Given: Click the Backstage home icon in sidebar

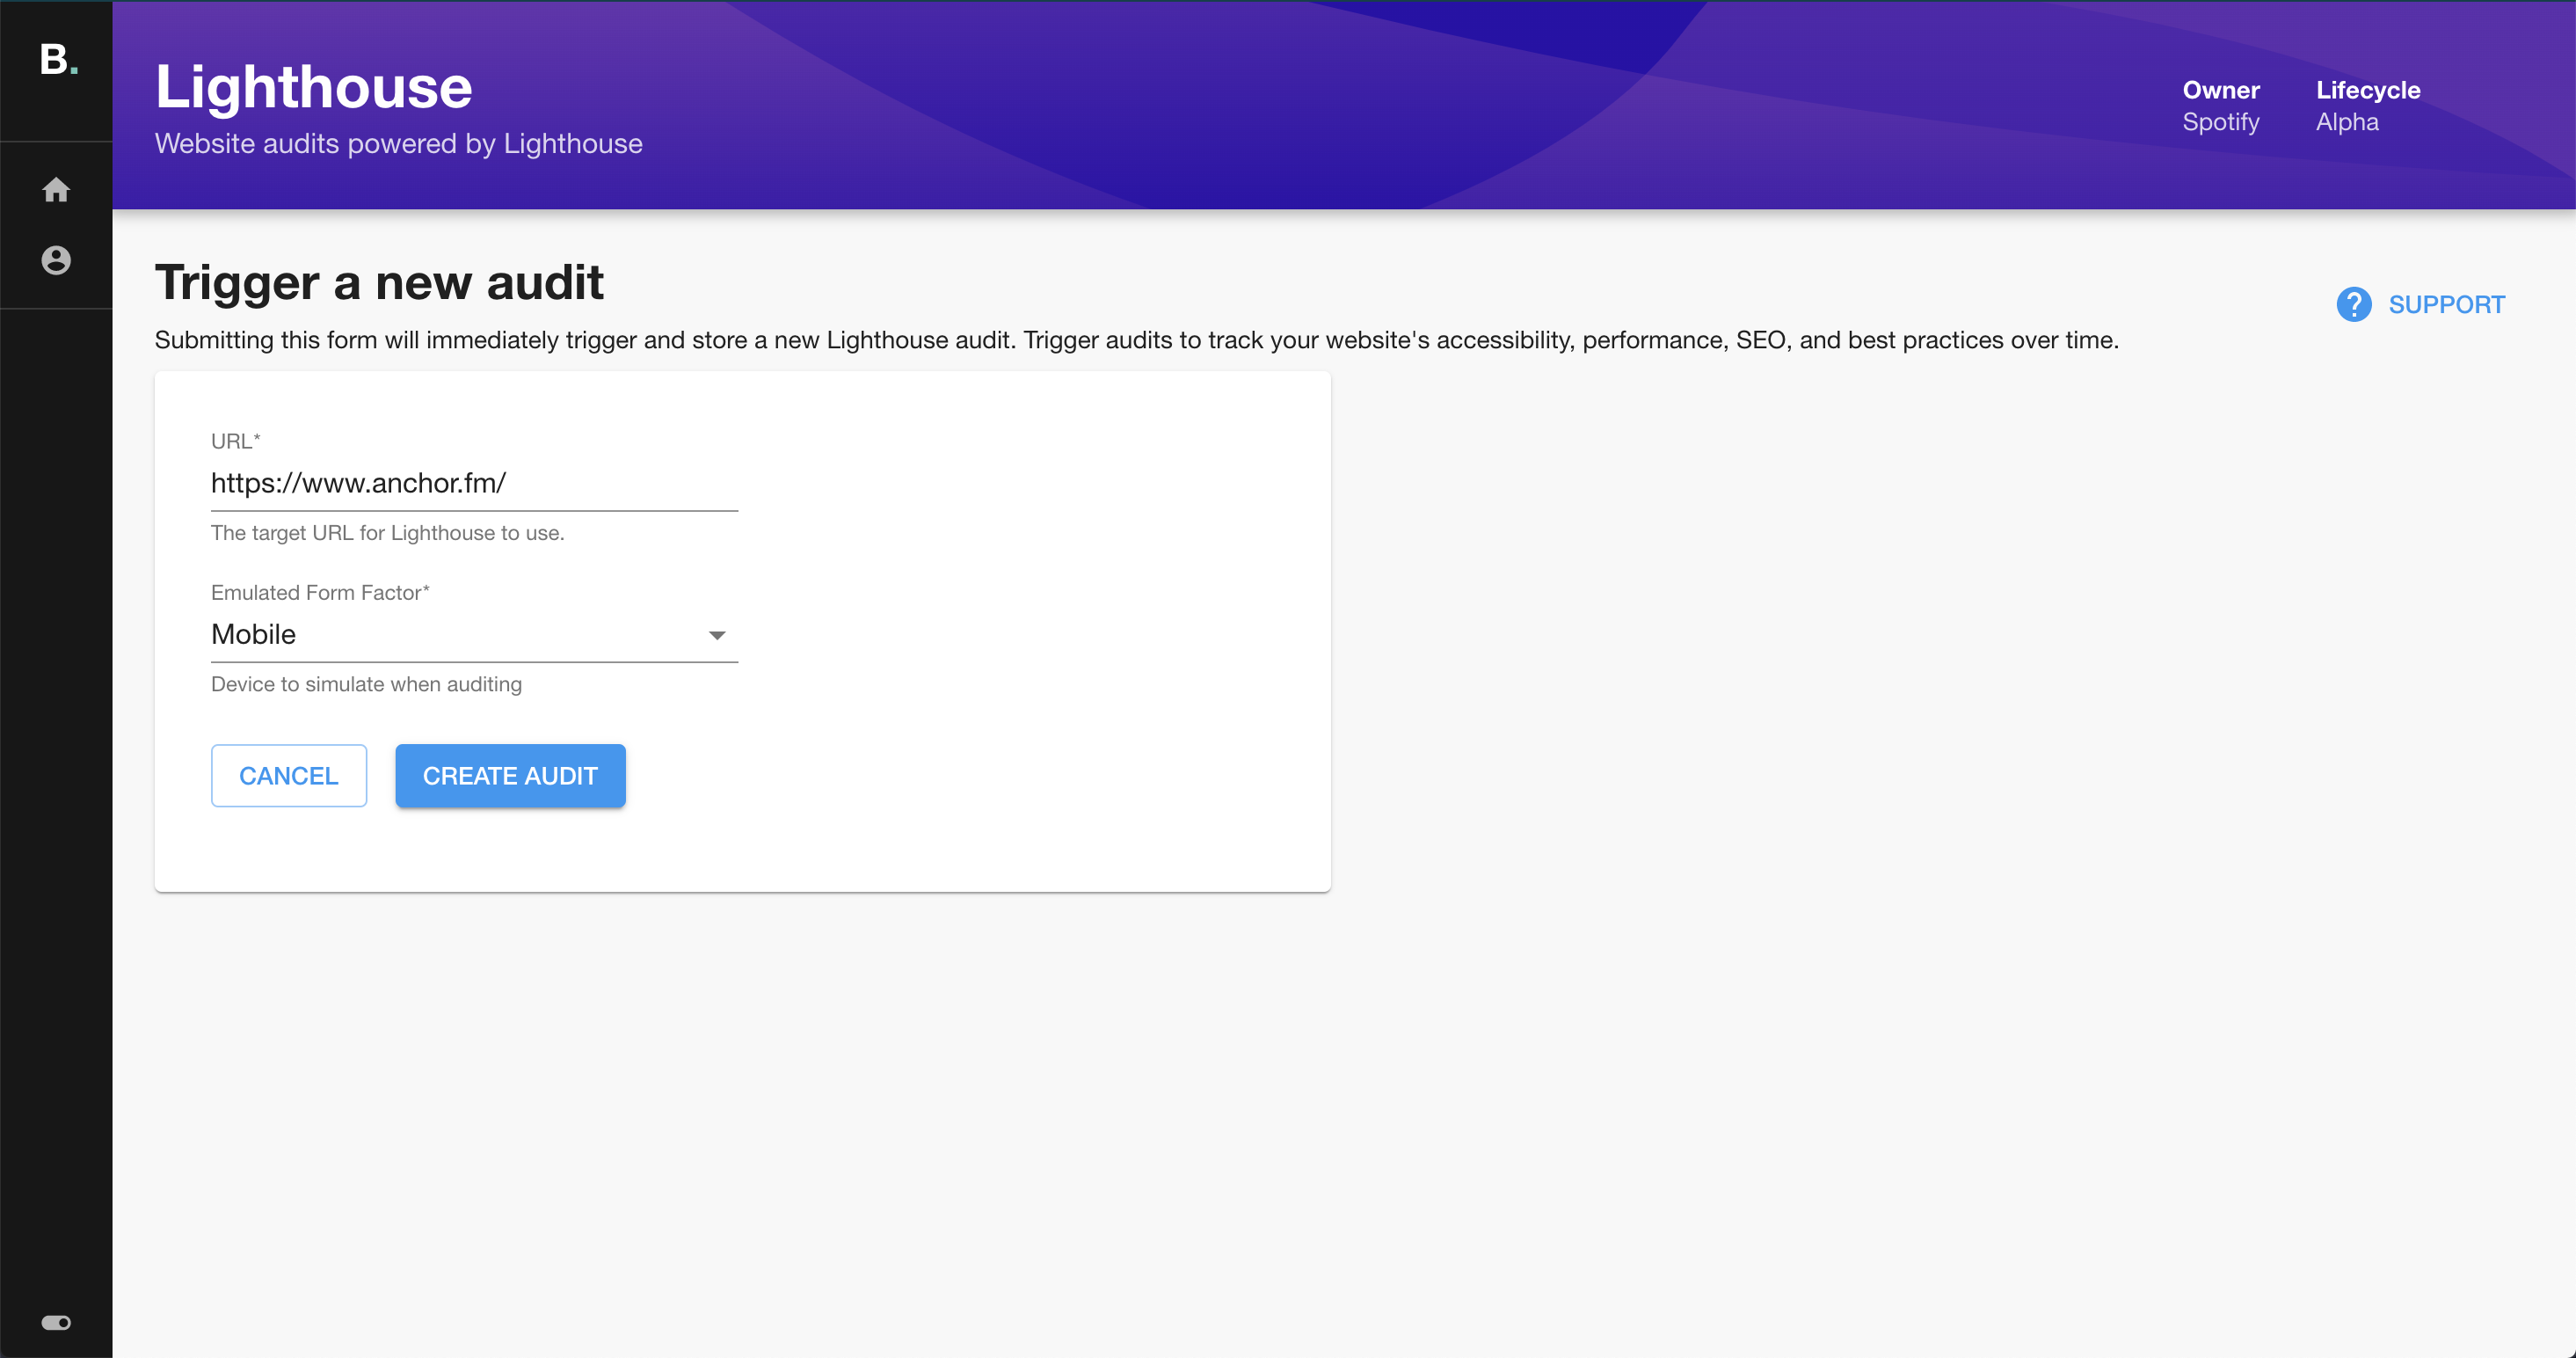Looking at the screenshot, I should point(55,189).
